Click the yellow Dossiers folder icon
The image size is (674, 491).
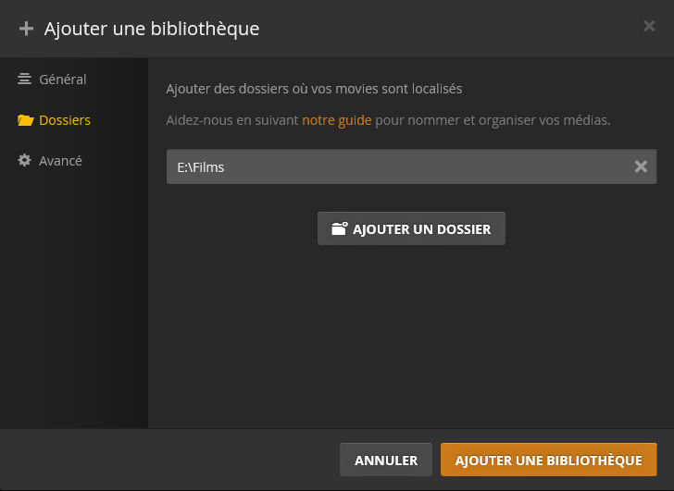pos(26,120)
